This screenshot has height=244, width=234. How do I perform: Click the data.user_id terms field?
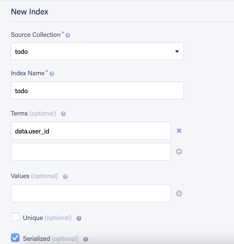click(x=91, y=131)
